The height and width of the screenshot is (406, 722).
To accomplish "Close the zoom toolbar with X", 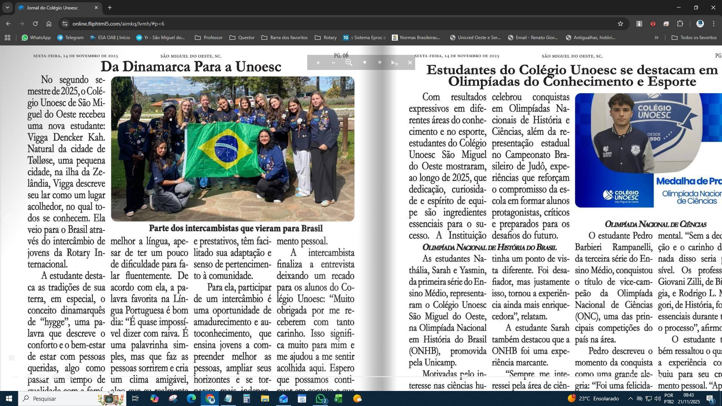I will (410, 63).
